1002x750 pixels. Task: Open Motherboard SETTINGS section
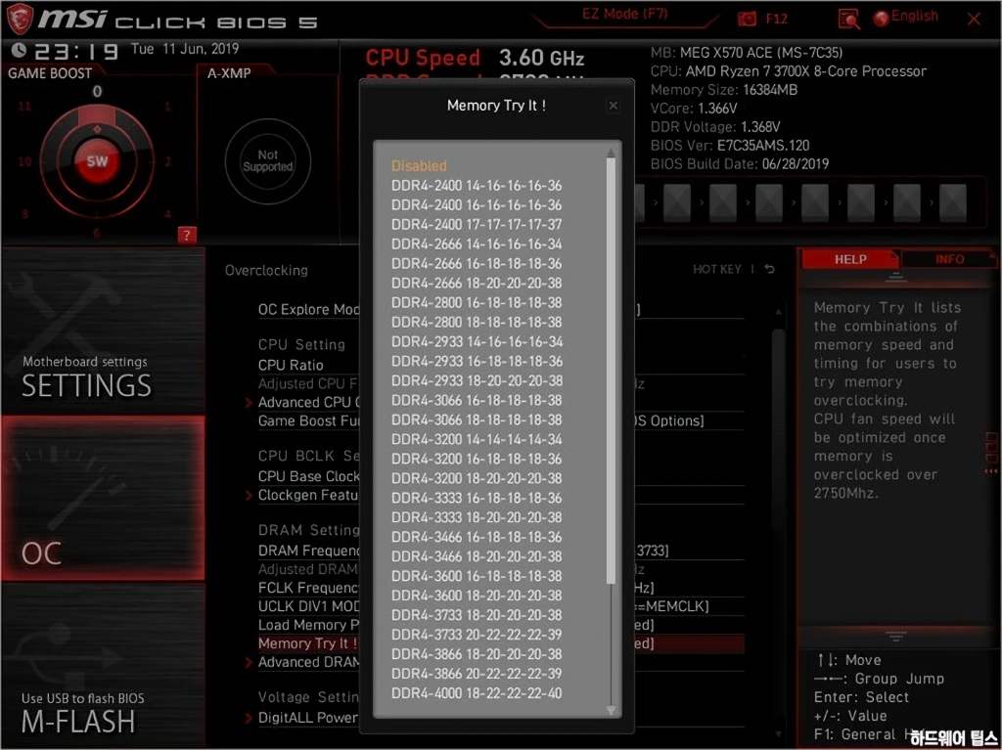click(103, 331)
